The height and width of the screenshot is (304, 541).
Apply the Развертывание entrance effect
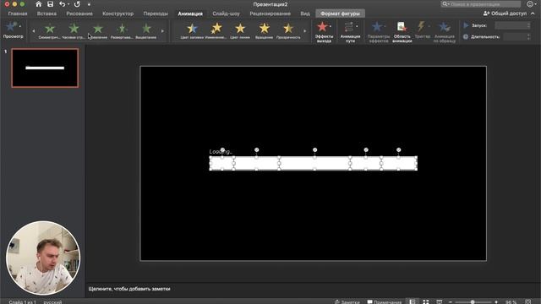(x=122, y=30)
